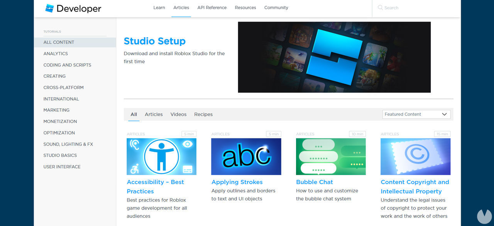Image resolution: width=494 pixels, height=226 pixels.
Task: Select CODING AND SCRIPTS category
Action: click(67, 65)
